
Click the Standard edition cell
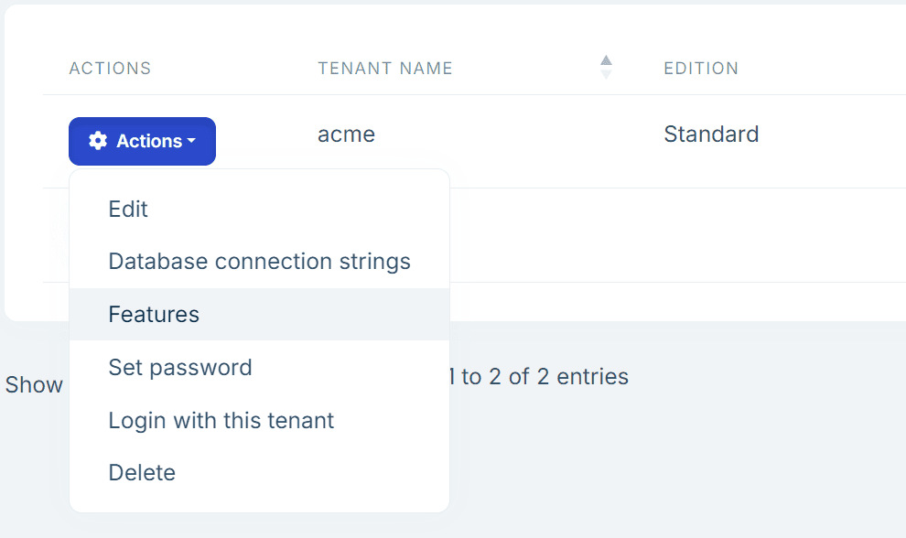coord(711,134)
